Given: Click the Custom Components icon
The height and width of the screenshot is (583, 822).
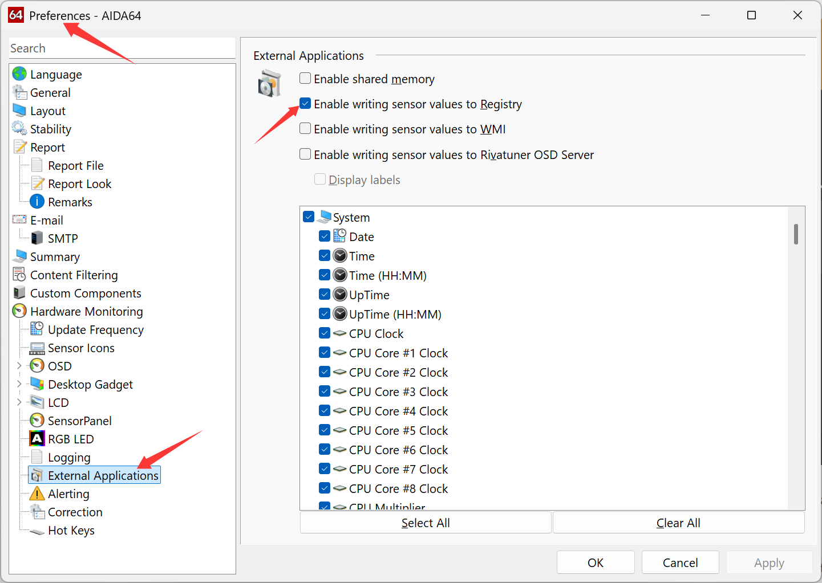Looking at the screenshot, I should point(19,293).
